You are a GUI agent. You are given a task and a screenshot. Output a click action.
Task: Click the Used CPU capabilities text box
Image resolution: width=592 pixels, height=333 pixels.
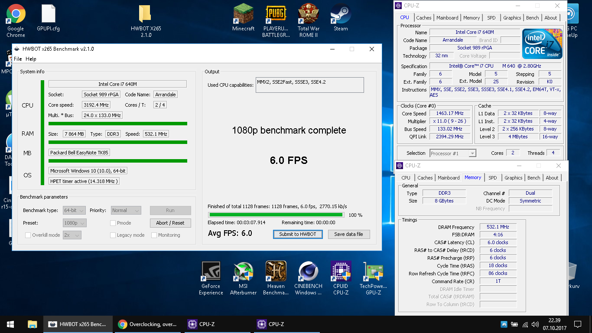tap(310, 85)
